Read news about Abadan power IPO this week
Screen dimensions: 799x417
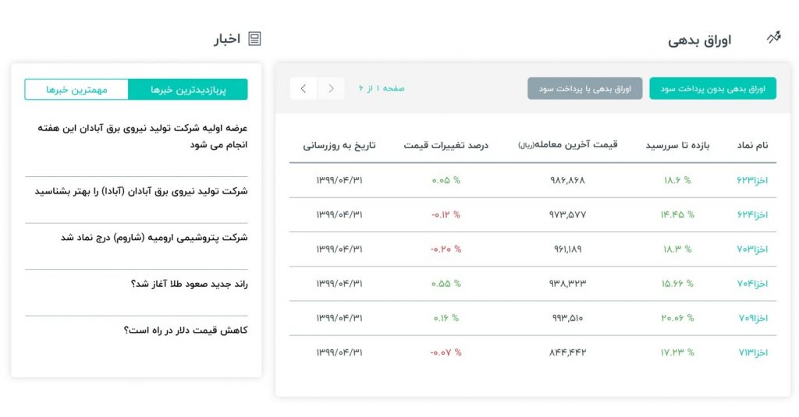click(142, 136)
